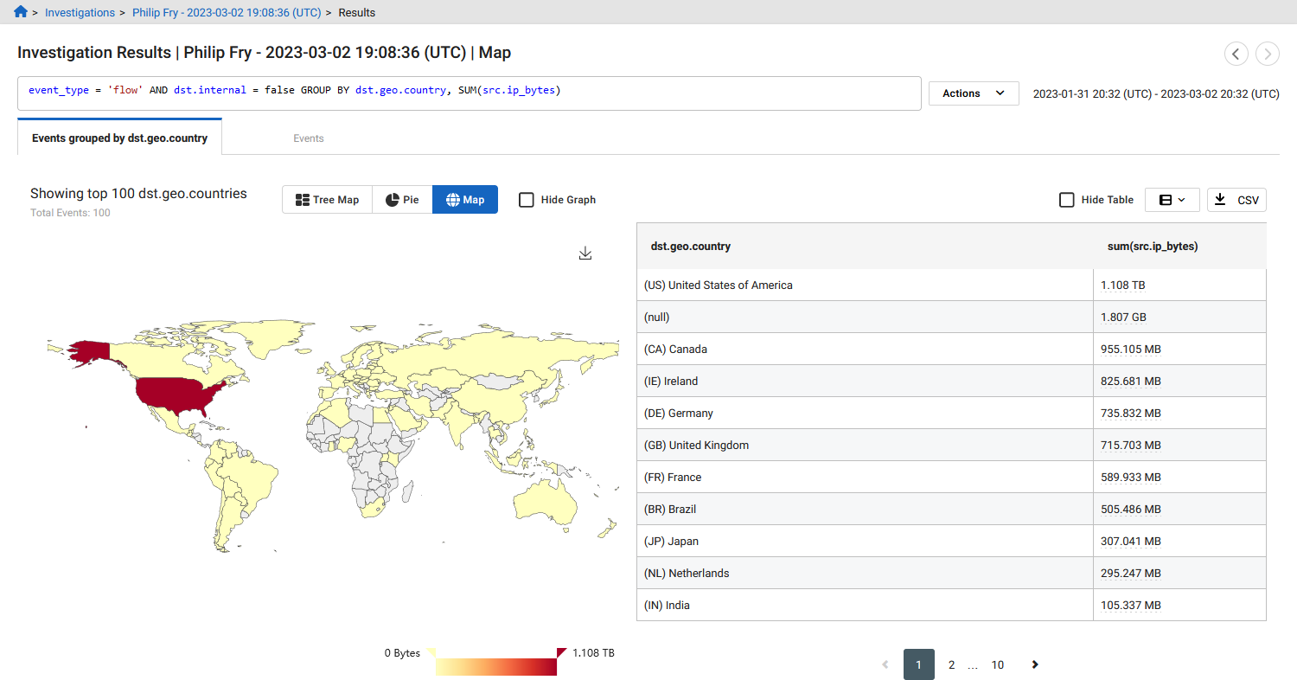1297x680 pixels.
Task: Open the table layout dropdown next to CSV
Action: 1172,199
